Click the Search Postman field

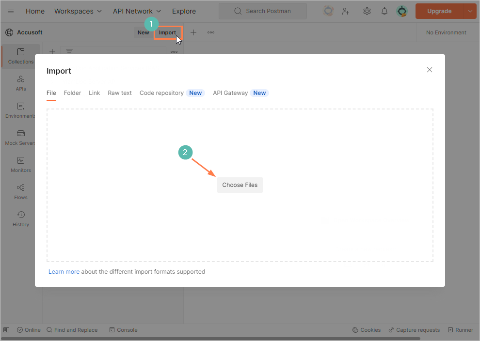262,11
